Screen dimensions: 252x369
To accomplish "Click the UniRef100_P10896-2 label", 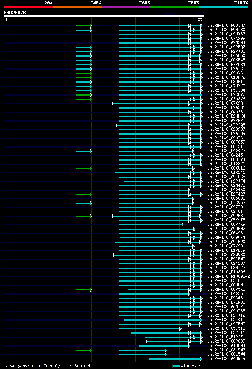I will [228, 277].
